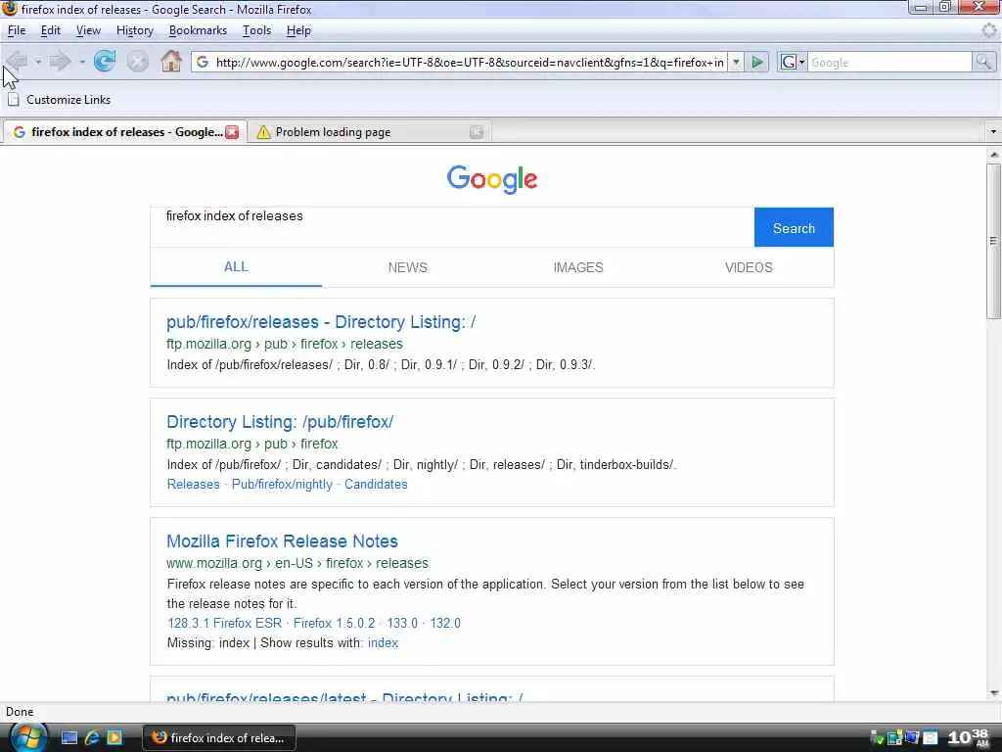The height and width of the screenshot is (752, 1002).
Task: Click the activity throbber icon
Action: tap(988, 30)
